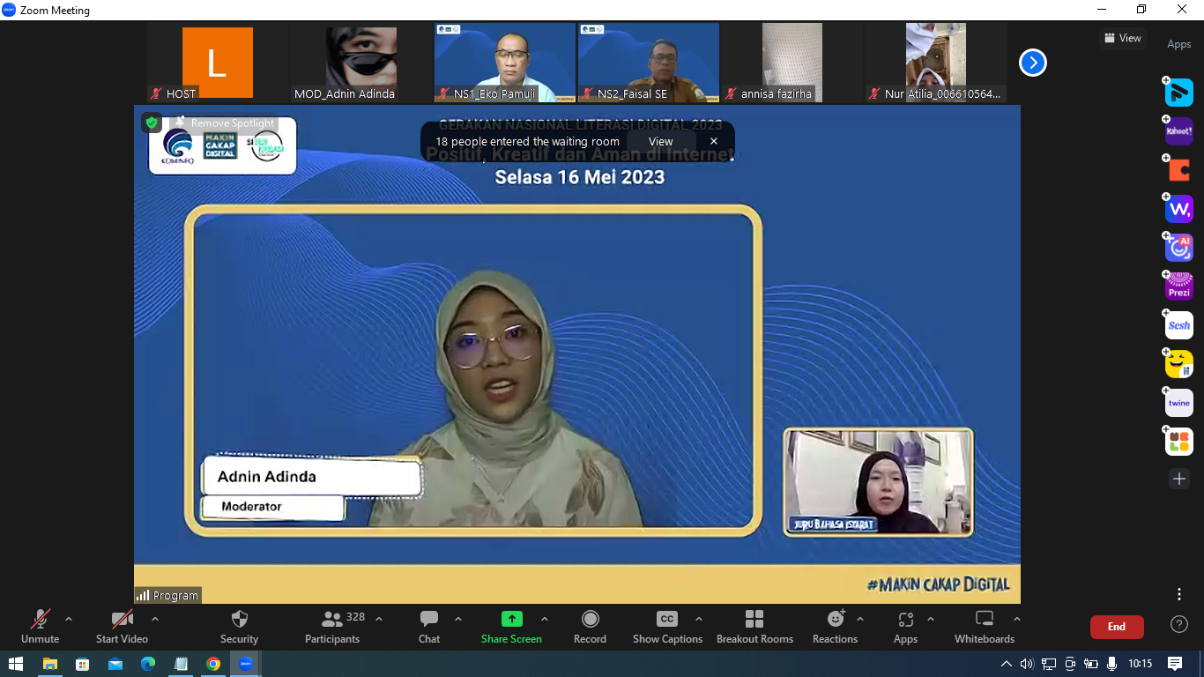1204x677 pixels.
Task: Click the red End button
Action: pos(1117,627)
